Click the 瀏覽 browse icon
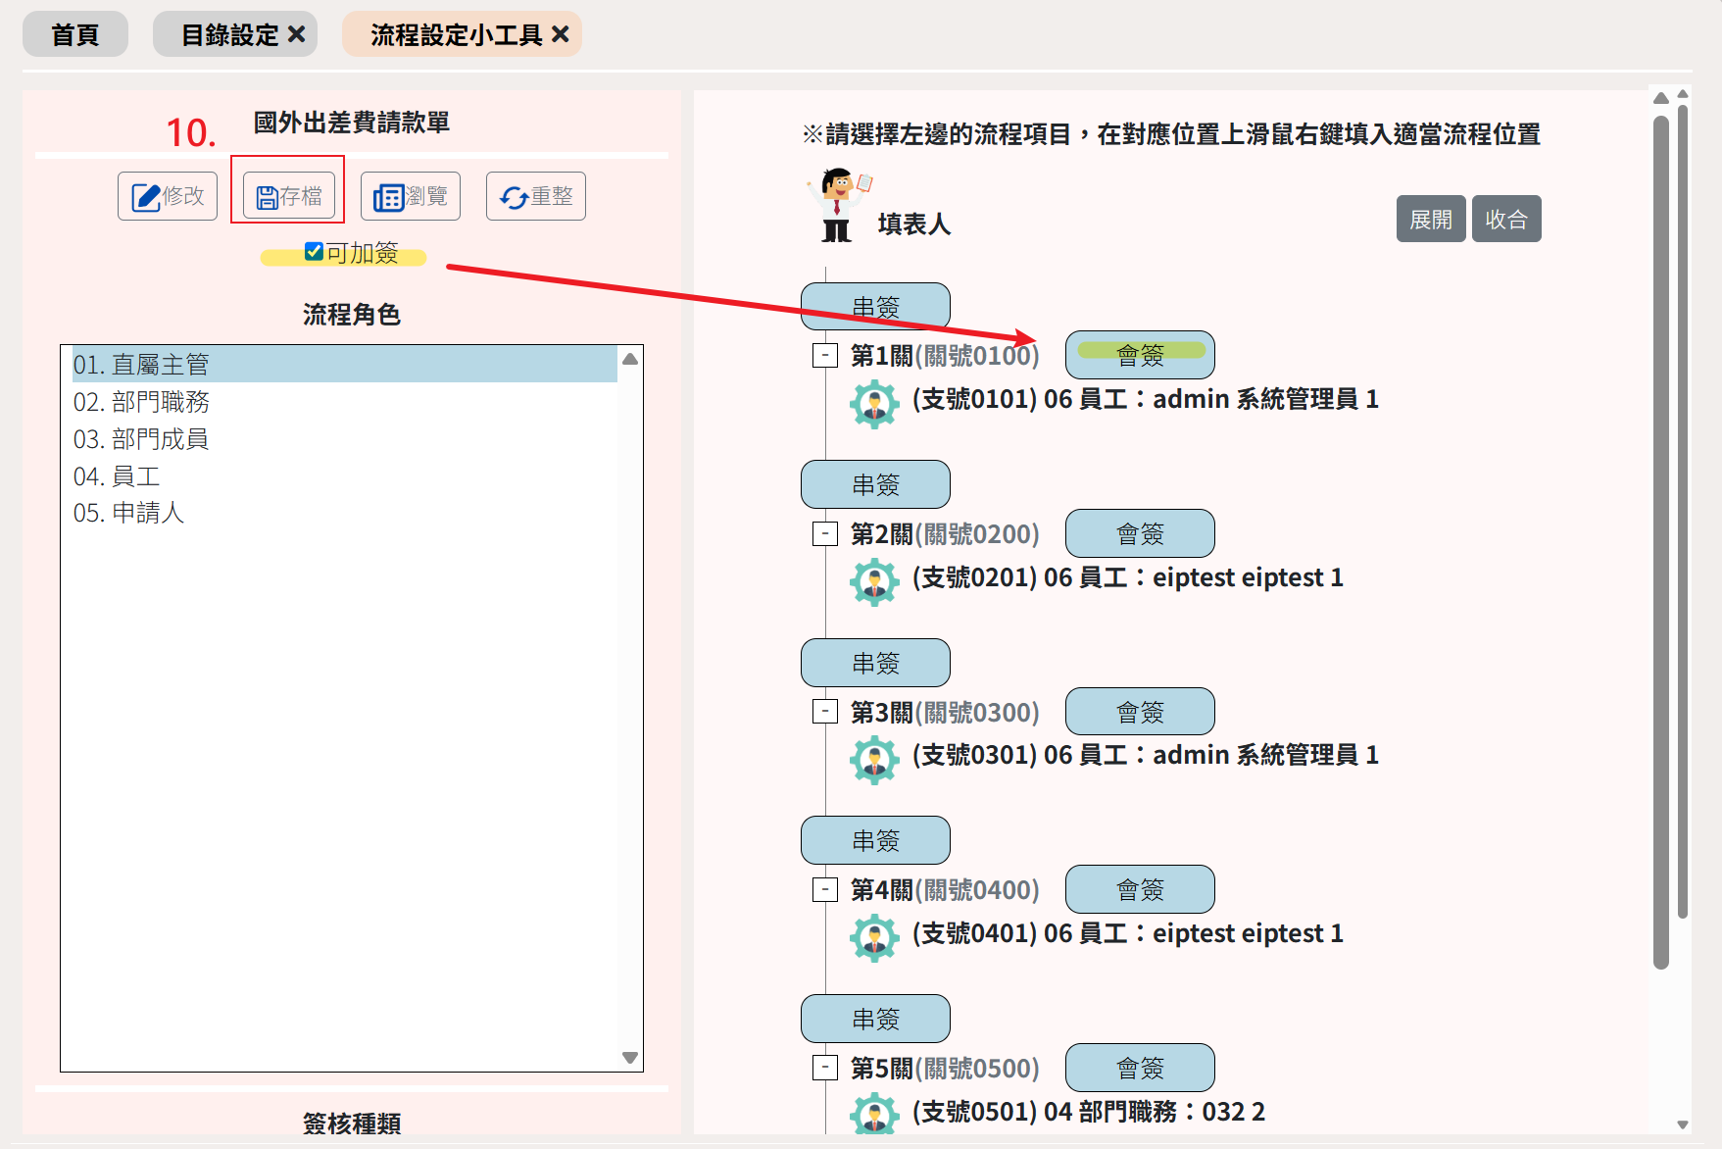Viewport: 1722px width, 1149px height. coord(388,197)
